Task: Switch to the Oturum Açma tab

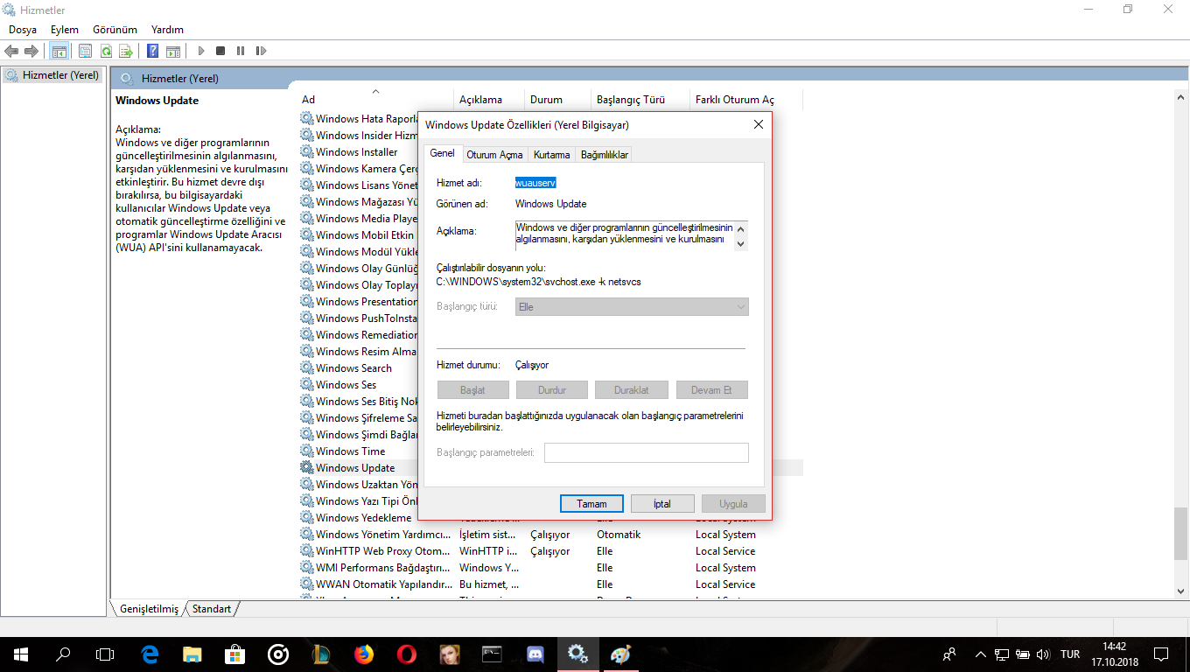Action: coord(494,155)
